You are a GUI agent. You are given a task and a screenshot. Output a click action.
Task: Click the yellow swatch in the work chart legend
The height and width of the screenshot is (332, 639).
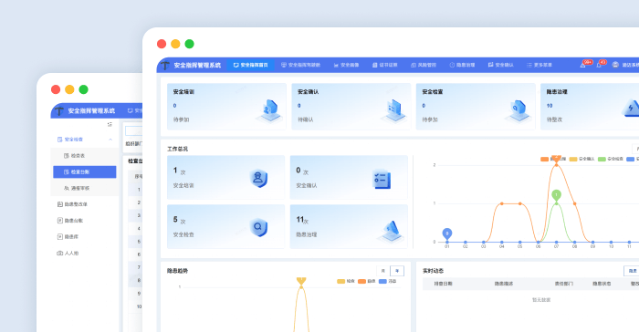573,159
